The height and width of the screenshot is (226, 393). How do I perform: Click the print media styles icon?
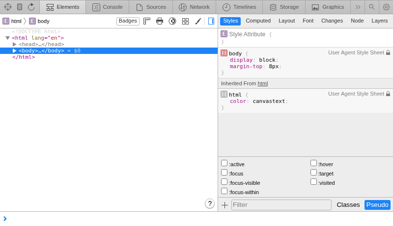pyautogui.click(x=160, y=21)
